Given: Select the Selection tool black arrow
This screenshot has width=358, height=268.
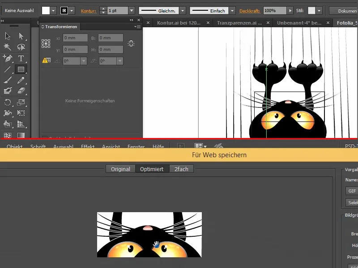Looking at the screenshot, I should (x=8, y=36).
